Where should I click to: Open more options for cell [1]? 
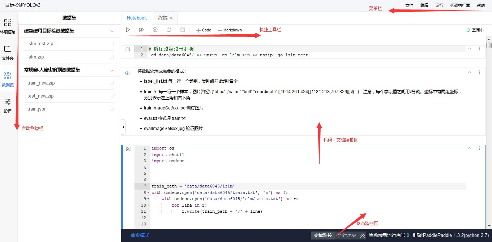[479, 48]
